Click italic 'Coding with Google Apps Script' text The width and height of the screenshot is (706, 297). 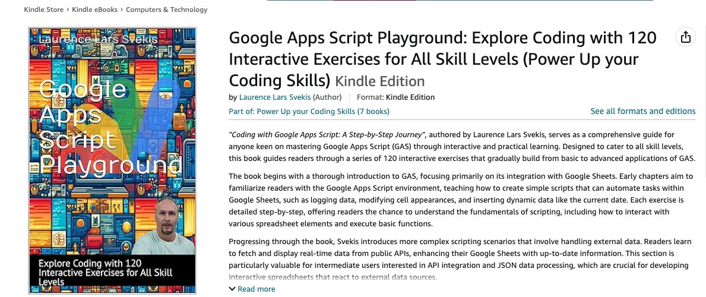point(327,134)
